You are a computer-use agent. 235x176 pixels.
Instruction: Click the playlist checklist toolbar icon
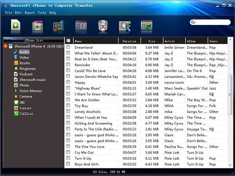click(x=81, y=26)
